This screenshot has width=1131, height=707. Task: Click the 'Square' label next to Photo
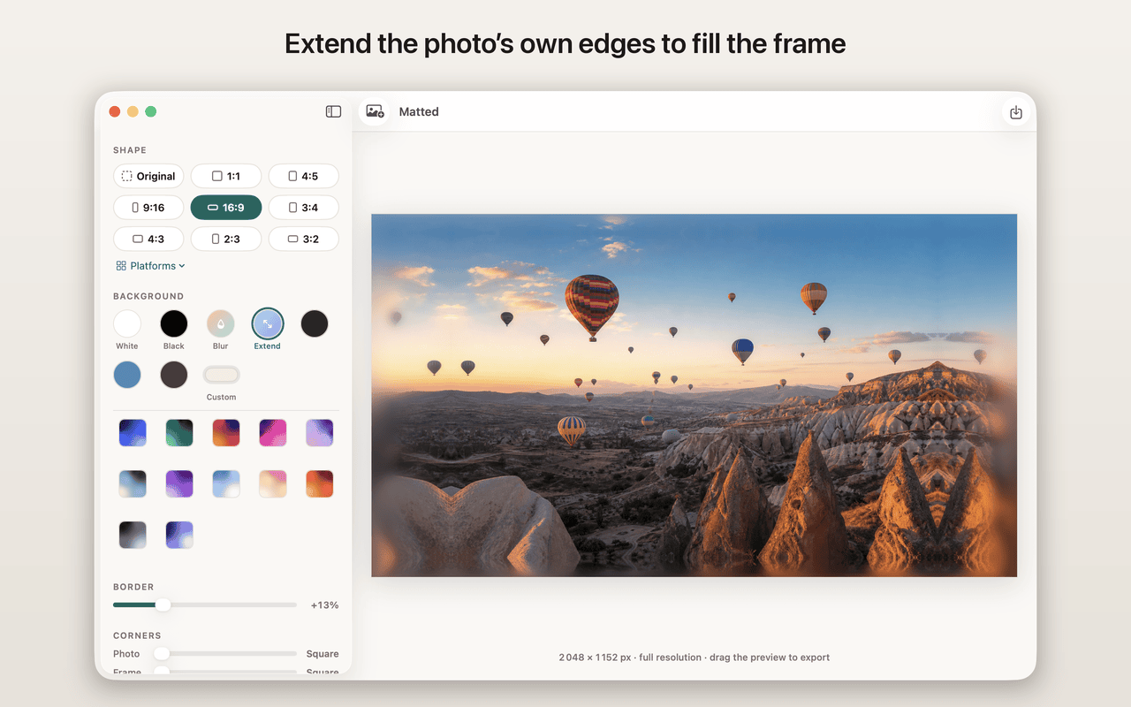(323, 654)
